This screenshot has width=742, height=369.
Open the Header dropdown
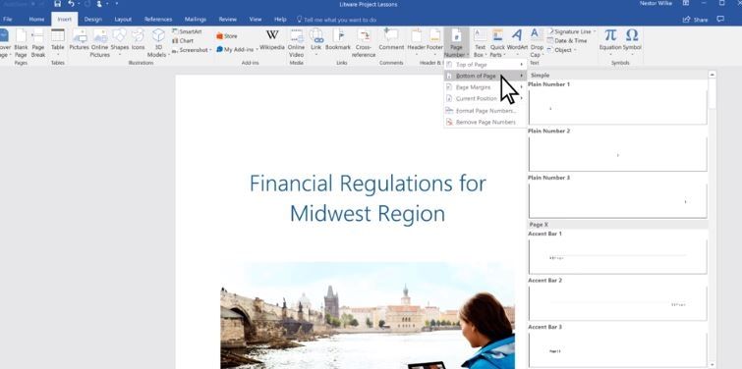tap(417, 41)
